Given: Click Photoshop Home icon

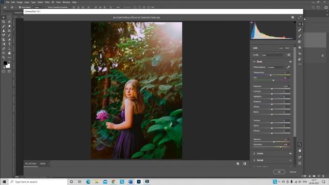Looking at the screenshot, I should pyautogui.click(x=5, y=7).
